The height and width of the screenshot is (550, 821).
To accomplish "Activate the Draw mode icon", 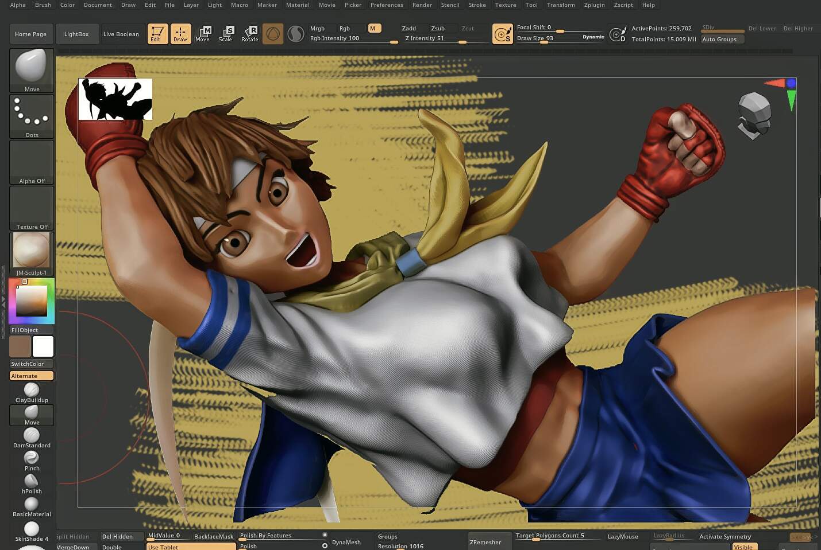I will pos(180,34).
